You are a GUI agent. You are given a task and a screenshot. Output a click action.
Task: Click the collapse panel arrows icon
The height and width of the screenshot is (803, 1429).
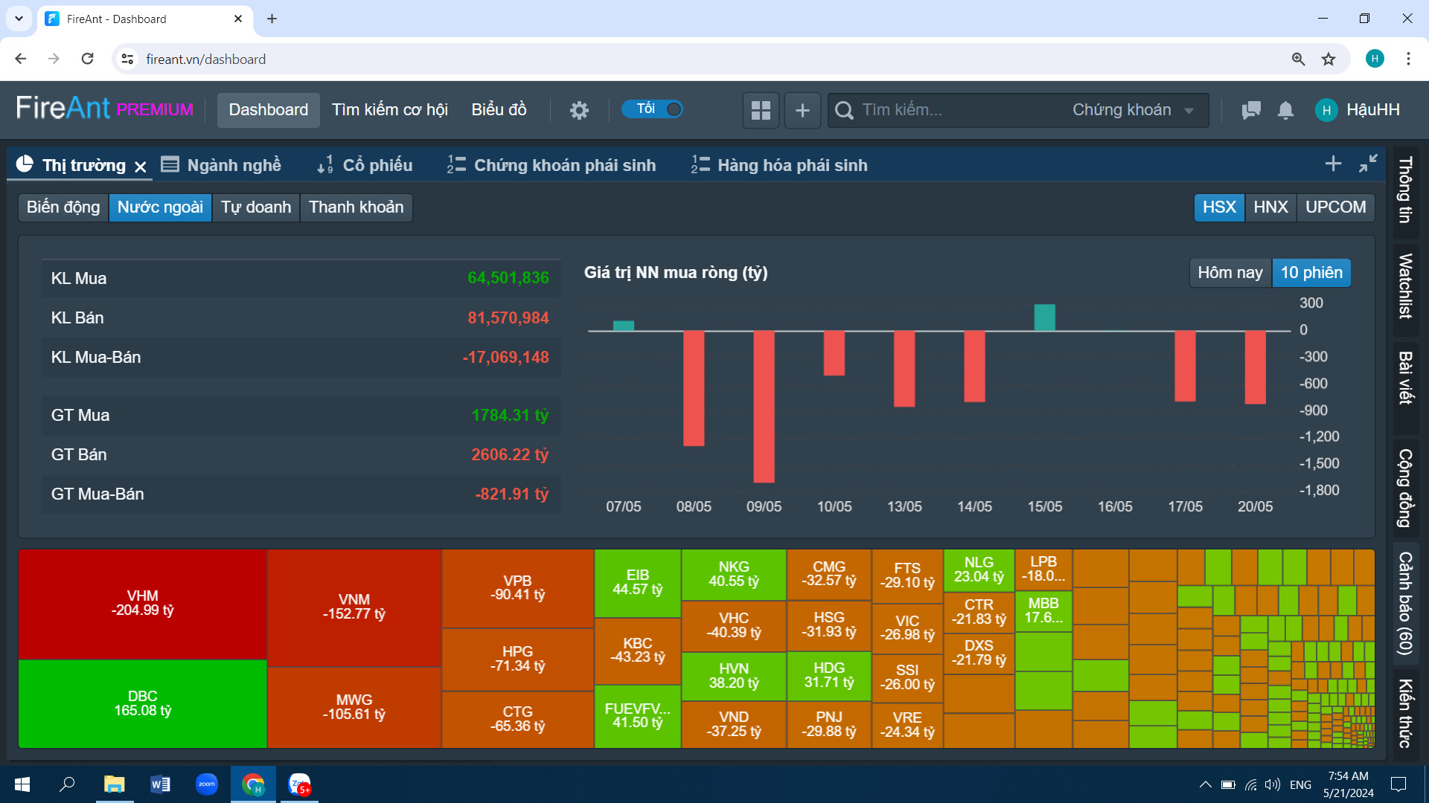point(1368,164)
